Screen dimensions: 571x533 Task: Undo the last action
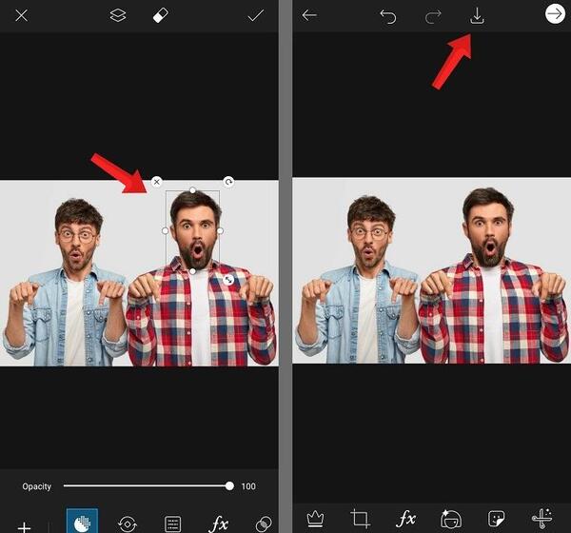click(388, 16)
